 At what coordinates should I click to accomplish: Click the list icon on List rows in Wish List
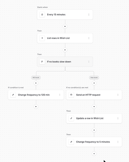42,38
